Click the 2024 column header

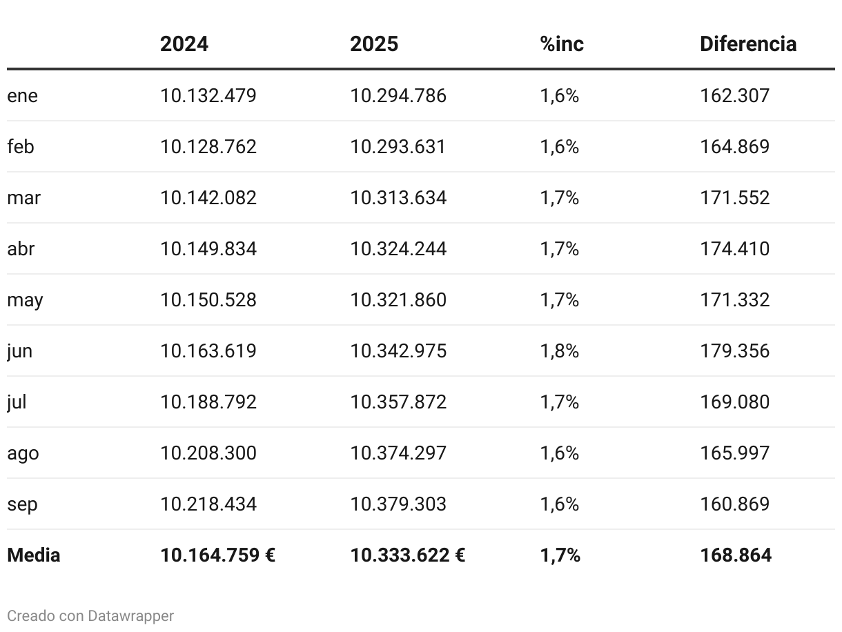coord(184,44)
